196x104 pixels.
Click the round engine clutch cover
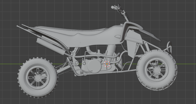94,66
